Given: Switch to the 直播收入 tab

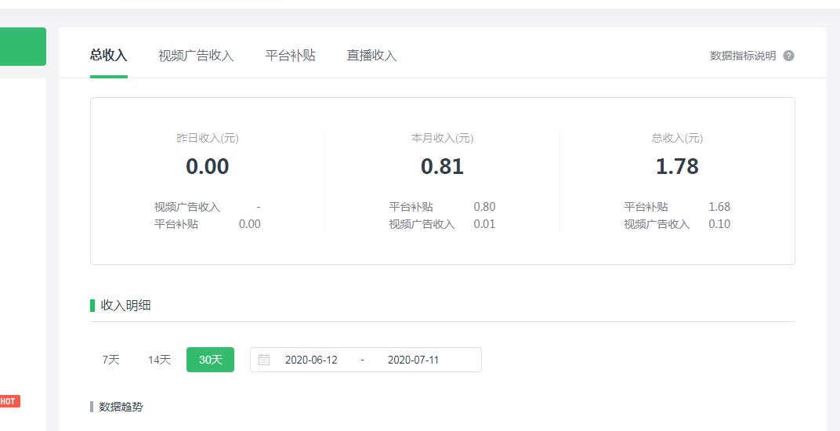Looking at the screenshot, I should (x=371, y=55).
